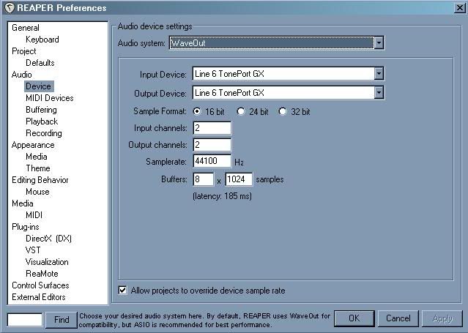This screenshot has width=468, height=333.
Task: Select 16 bit sample format
Action: click(197, 111)
